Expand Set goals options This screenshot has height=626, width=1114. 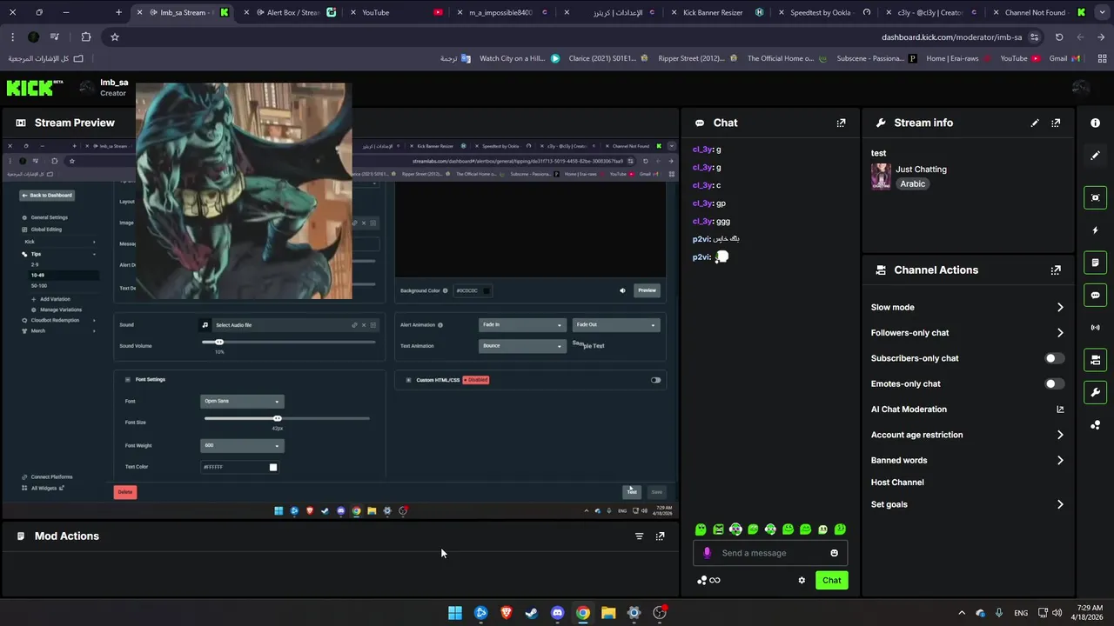[x=967, y=504]
